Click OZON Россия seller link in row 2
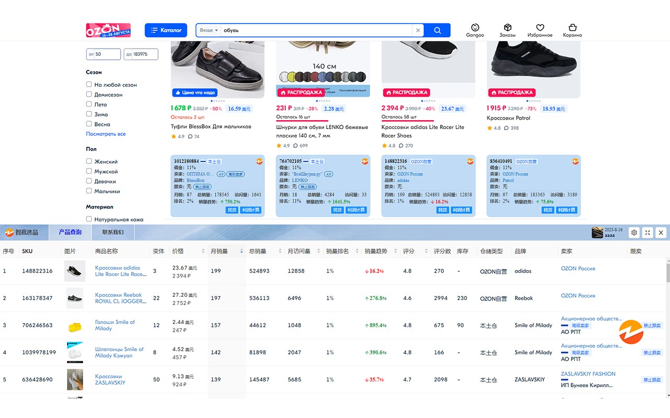 [578, 296]
